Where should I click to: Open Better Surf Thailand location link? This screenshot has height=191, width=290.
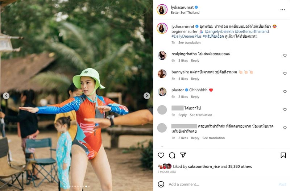[185, 13]
